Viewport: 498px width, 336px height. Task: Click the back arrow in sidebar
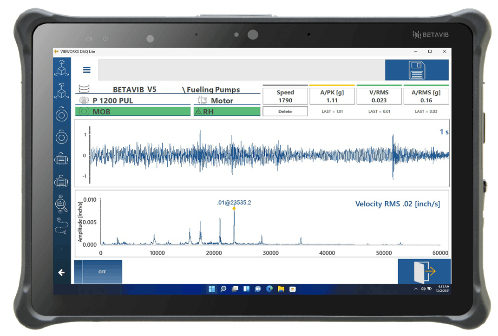coord(61,273)
